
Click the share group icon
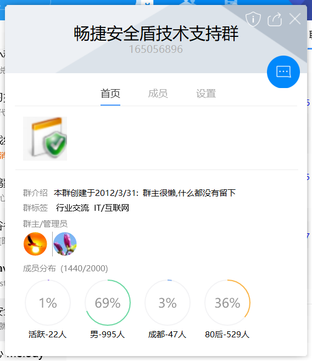coord(275,19)
